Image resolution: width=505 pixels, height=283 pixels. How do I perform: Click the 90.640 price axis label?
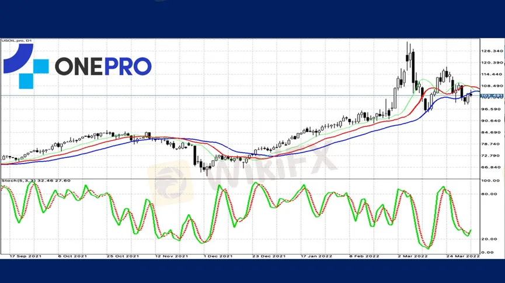tap(491, 121)
